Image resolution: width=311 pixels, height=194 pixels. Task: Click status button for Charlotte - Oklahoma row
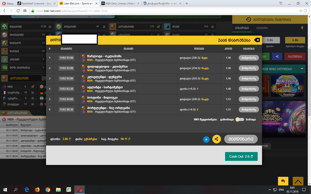249,58
